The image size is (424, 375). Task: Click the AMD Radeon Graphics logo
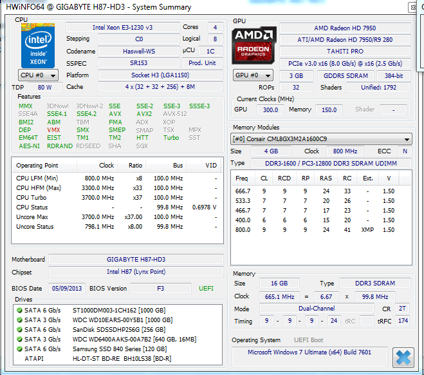(254, 46)
